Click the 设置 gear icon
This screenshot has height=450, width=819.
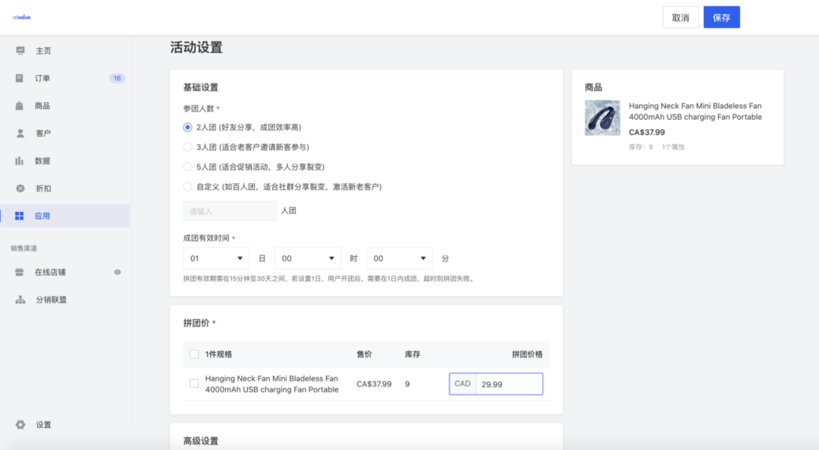click(20, 425)
